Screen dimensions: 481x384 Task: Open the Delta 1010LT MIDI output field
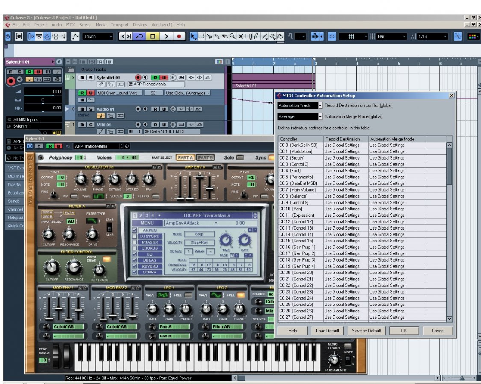[x=172, y=131]
